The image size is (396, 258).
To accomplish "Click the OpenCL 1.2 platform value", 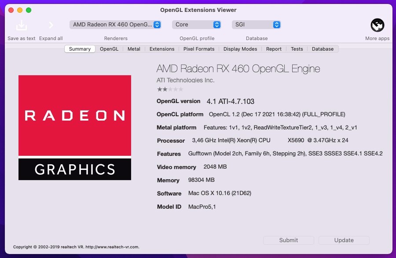I will point(277,114).
